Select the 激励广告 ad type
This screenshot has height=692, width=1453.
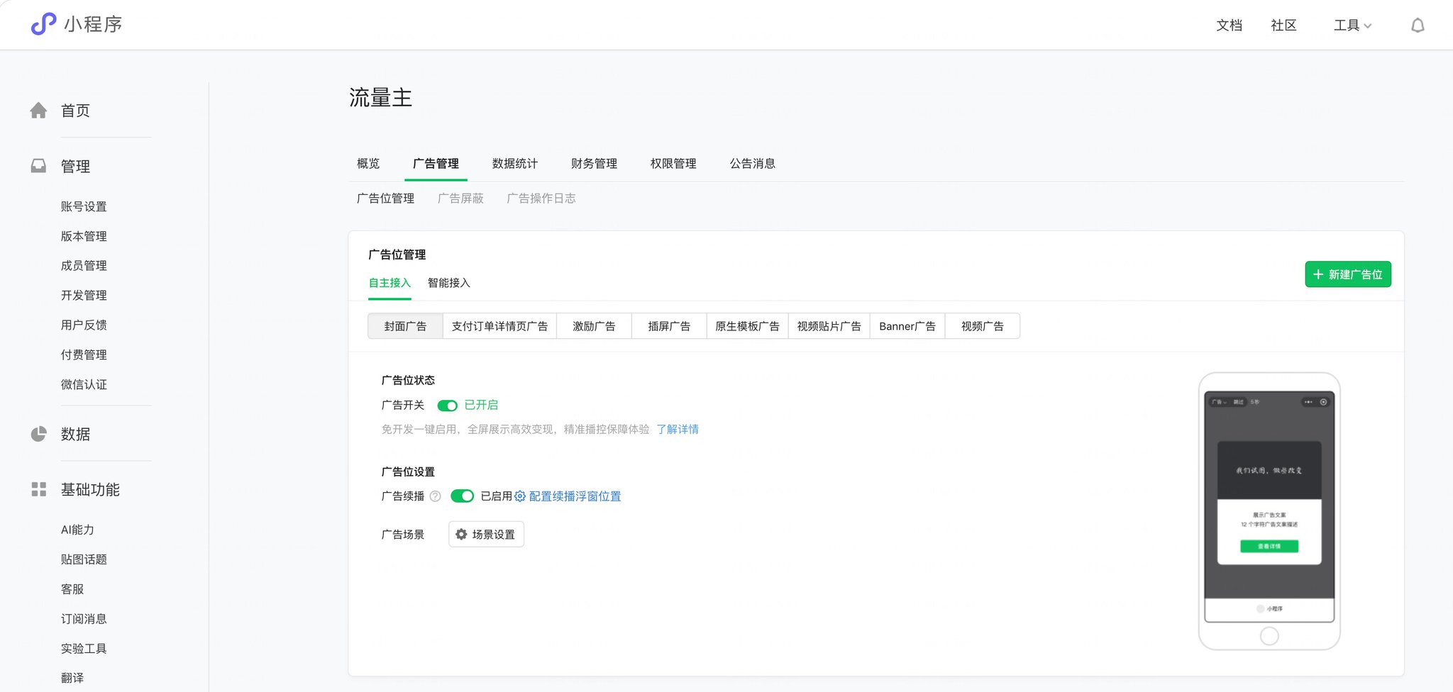tap(594, 326)
